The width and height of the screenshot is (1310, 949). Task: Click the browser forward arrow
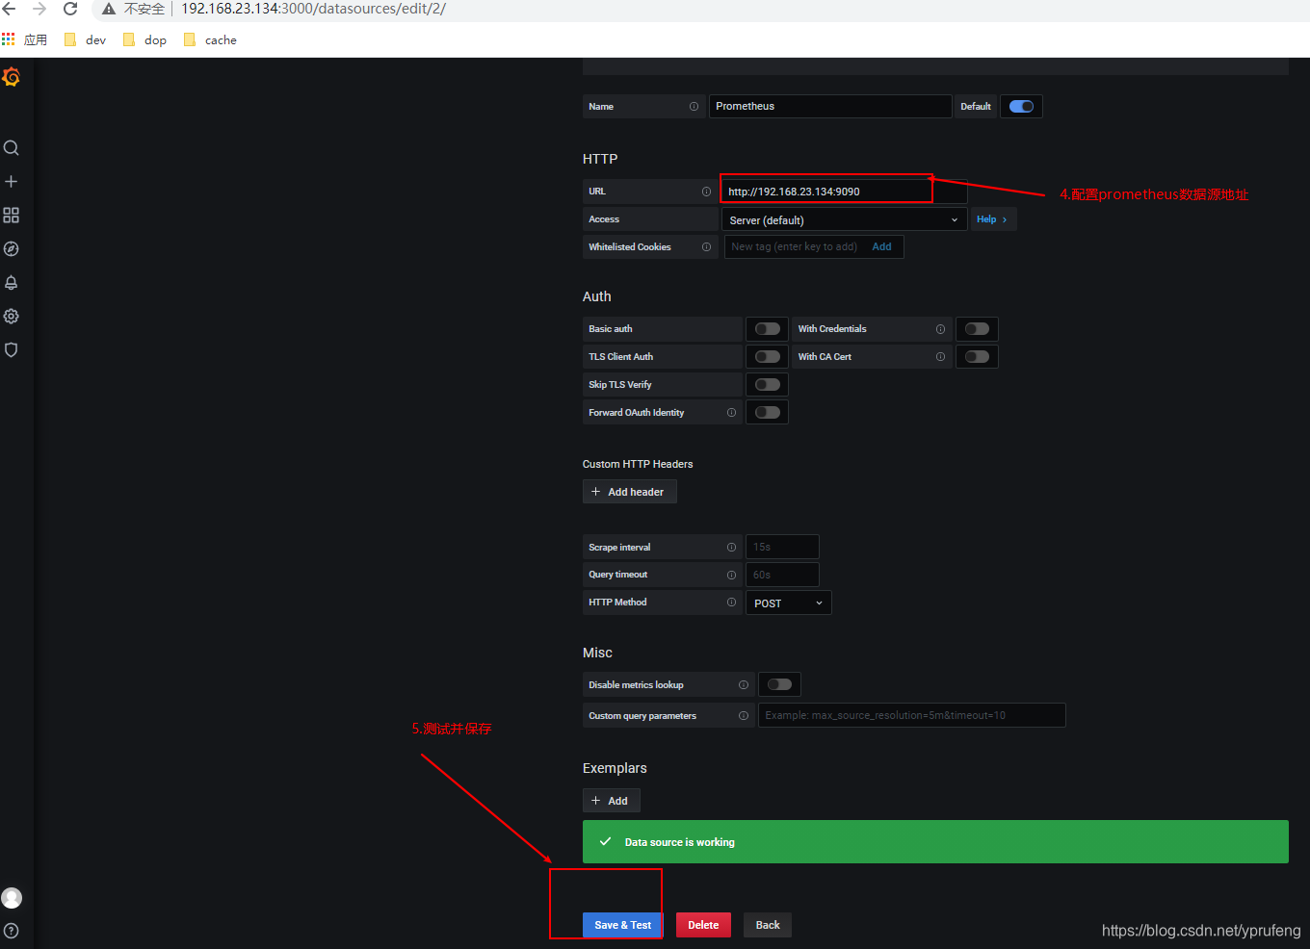(x=39, y=9)
